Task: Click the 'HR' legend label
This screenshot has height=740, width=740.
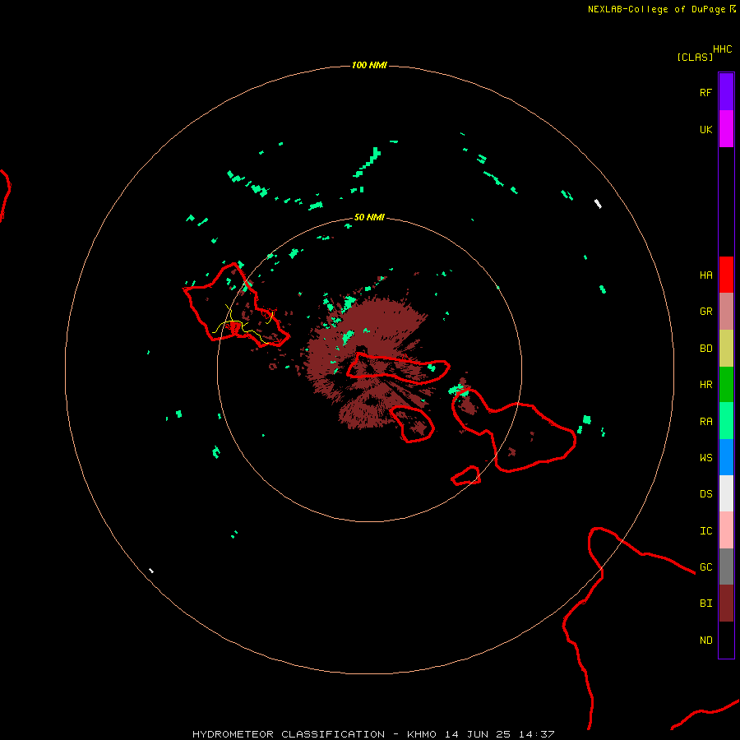Action: [x=705, y=385]
